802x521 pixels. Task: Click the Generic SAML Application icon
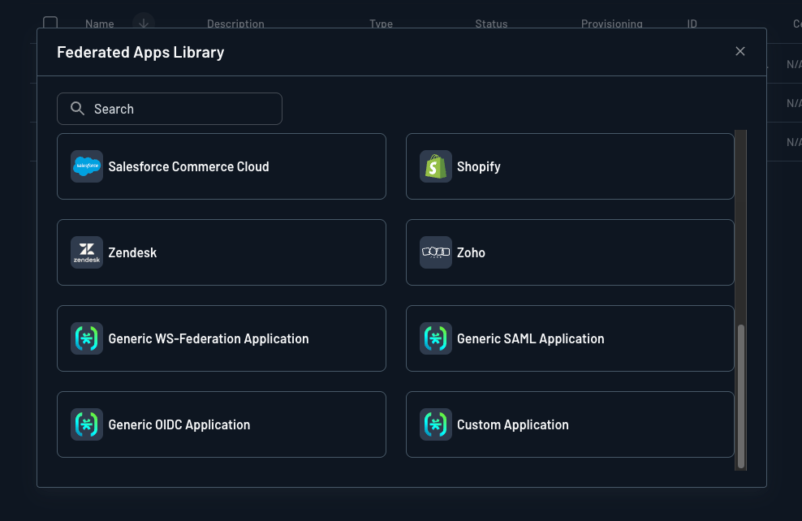436,338
